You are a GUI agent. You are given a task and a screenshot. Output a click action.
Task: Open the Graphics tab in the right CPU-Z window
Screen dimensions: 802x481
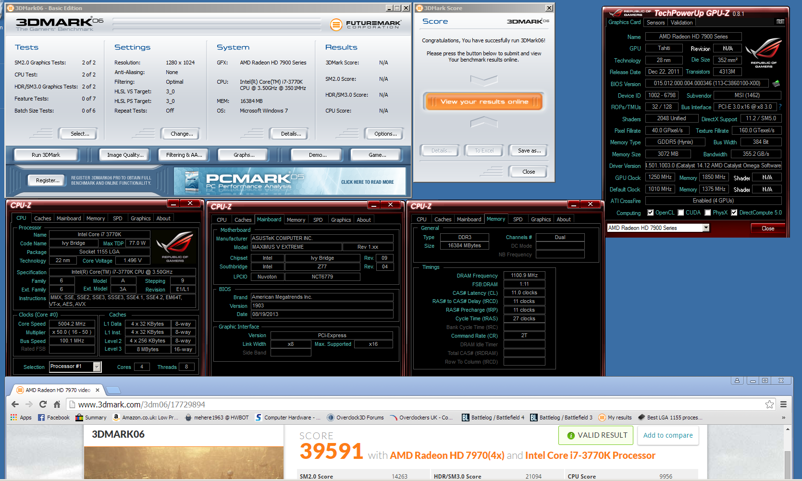[x=541, y=219]
